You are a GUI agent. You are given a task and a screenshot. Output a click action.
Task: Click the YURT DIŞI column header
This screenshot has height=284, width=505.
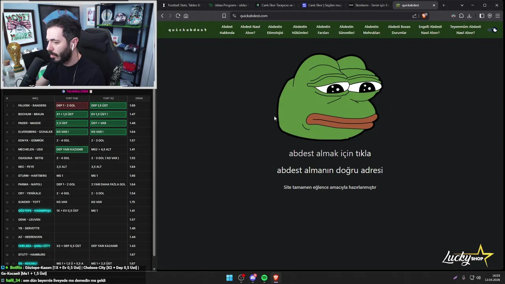71,98
